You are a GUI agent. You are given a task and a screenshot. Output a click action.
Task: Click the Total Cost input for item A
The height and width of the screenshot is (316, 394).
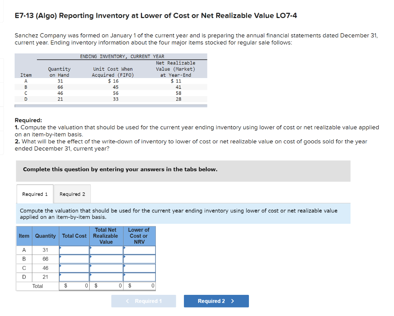[74, 250]
